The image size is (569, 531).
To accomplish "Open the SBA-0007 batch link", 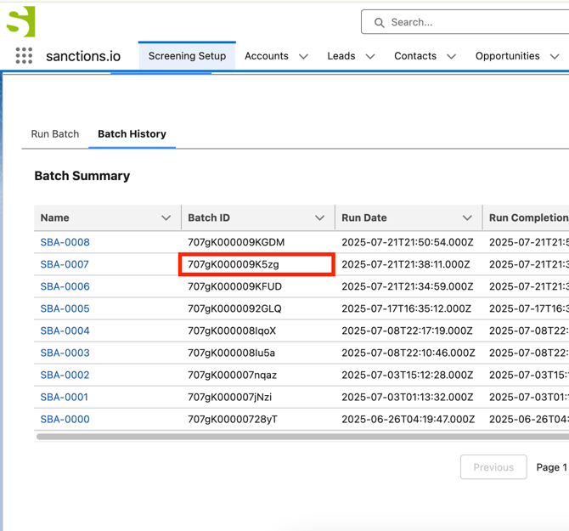I will pos(65,264).
